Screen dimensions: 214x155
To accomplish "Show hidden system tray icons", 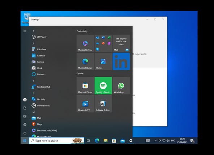I will pos(155,141).
